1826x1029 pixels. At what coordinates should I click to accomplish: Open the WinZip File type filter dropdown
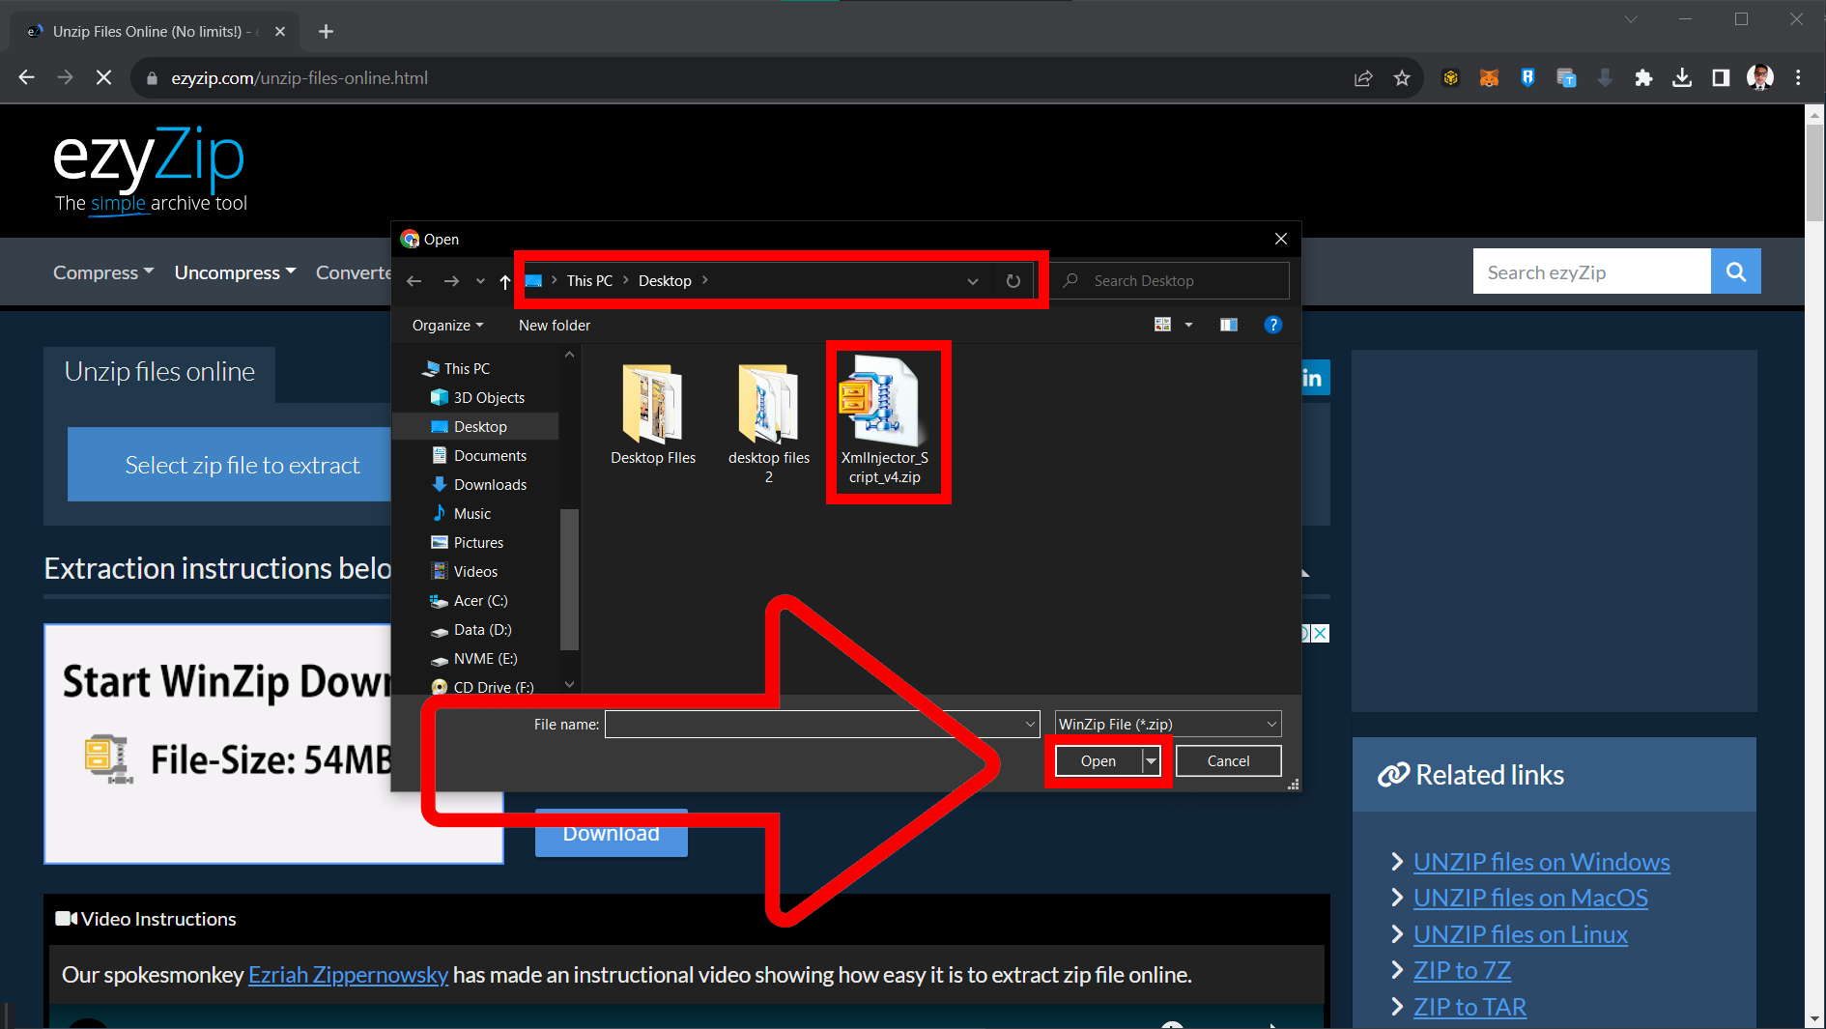1168,724
